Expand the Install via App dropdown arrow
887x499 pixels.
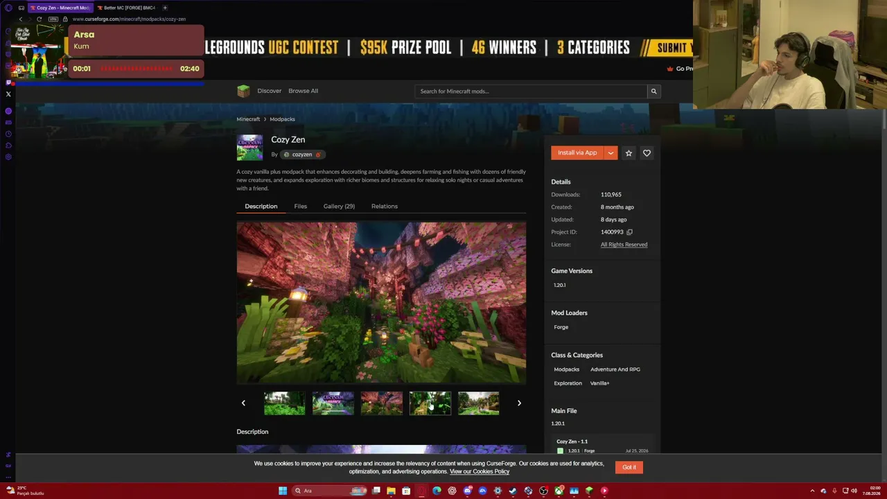[611, 153]
